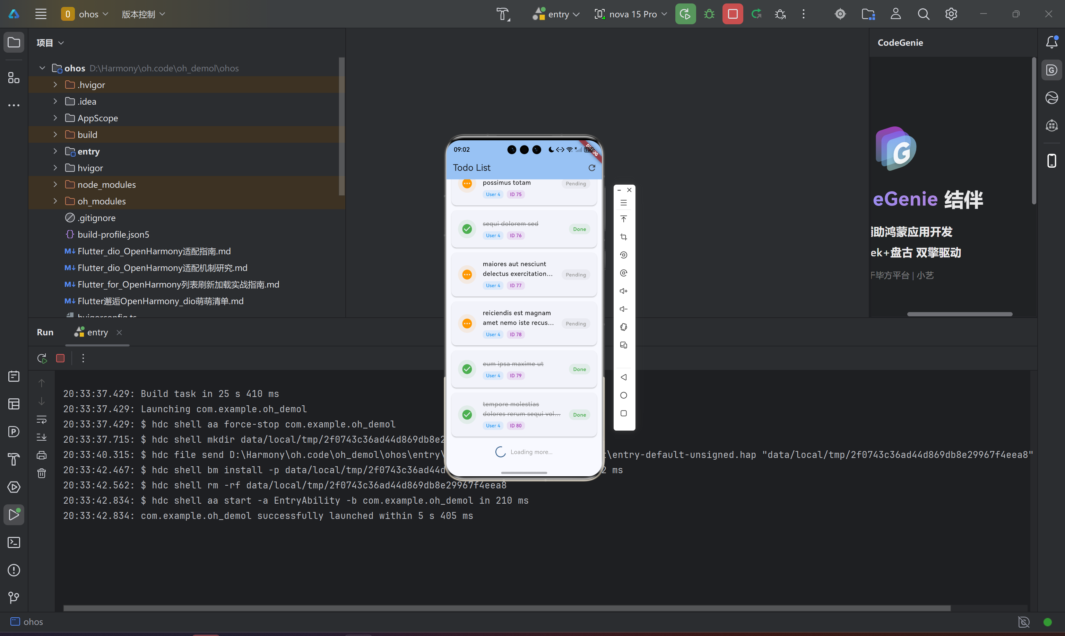
Task: Click the Pending badge on todo ID 78
Action: pos(575,324)
